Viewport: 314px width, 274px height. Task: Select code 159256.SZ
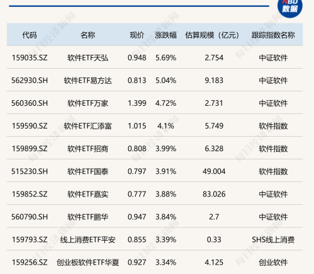tap(30, 262)
